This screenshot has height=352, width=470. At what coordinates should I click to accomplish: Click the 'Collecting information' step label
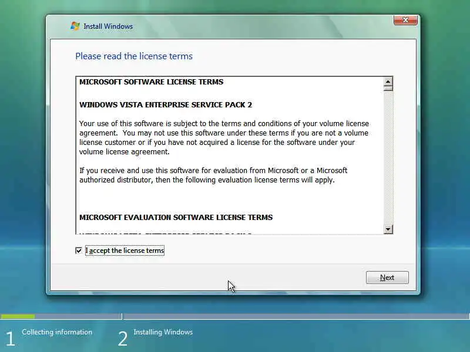pos(57,332)
